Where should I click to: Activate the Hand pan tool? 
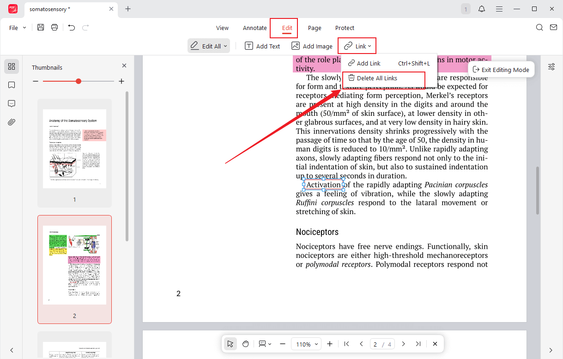click(245, 344)
